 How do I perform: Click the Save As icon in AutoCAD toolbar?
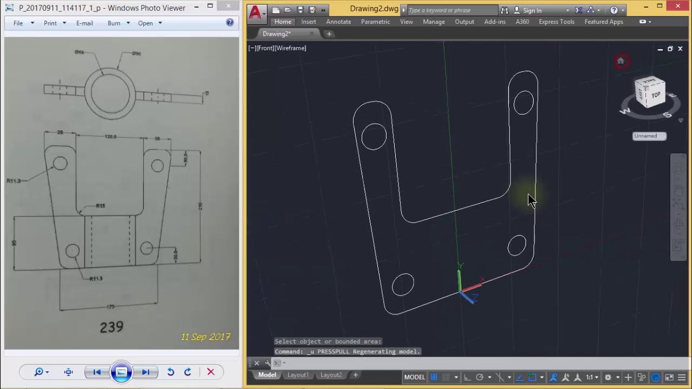click(x=312, y=10)
